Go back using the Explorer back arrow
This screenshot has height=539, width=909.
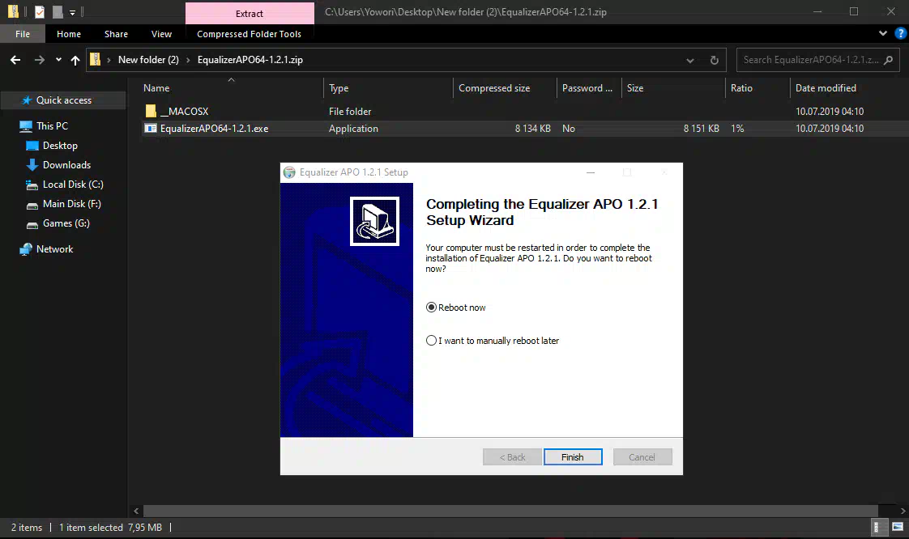(x=15, y=60)
